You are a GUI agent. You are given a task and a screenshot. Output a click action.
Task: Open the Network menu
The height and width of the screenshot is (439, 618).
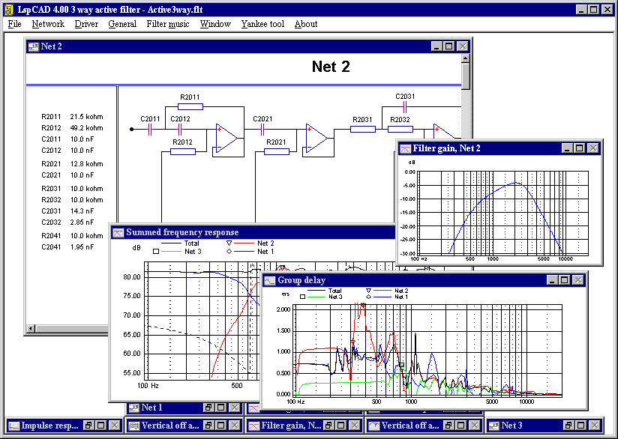click(48, 24)
